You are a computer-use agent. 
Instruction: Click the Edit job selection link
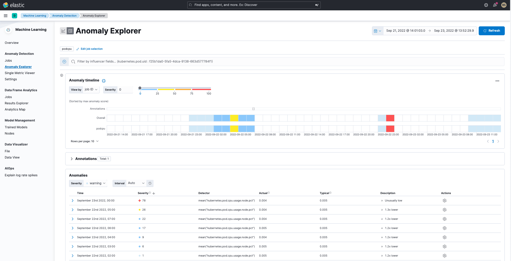pos(92,49)
